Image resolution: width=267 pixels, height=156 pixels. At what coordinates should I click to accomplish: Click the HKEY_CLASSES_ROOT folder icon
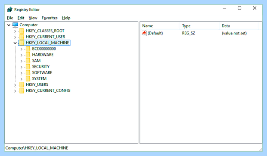click(x=22, y=31)
